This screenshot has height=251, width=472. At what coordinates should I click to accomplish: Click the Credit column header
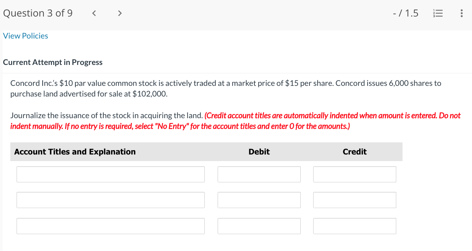(x=354, y=152)
